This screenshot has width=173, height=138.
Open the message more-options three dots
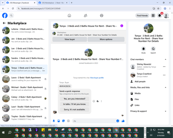pos(101,101)
